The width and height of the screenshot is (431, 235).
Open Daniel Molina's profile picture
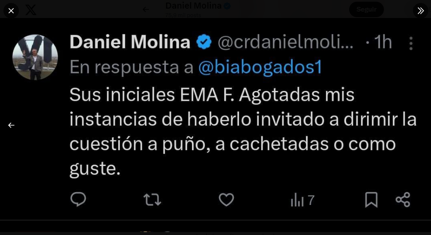pos(35,57)
